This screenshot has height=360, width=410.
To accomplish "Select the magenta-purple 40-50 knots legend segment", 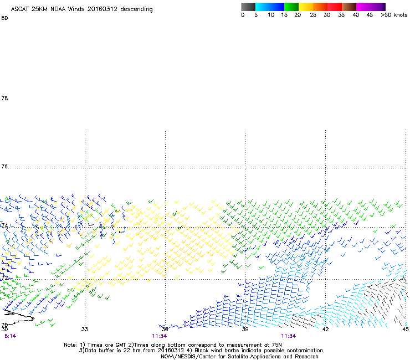I will click(371, 7).
